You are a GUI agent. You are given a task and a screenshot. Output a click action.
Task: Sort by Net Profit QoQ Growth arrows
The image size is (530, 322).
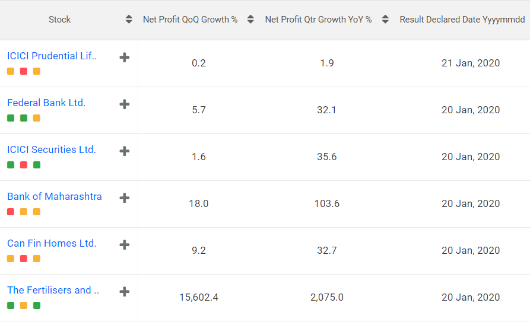tap(250, 20)
